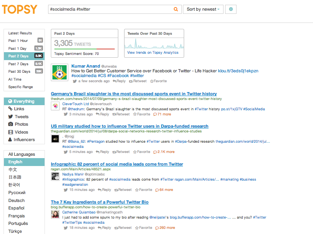The height and width of the screenshot is (234, 313).
Task: Retweet Nadiya Manir tweet
Action: 123,190
